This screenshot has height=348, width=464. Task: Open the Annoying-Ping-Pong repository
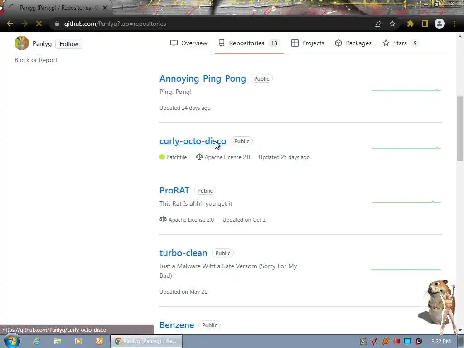pos(203,79)
